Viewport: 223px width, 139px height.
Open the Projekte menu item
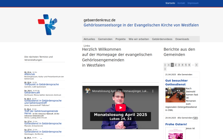tap(120, 39)
